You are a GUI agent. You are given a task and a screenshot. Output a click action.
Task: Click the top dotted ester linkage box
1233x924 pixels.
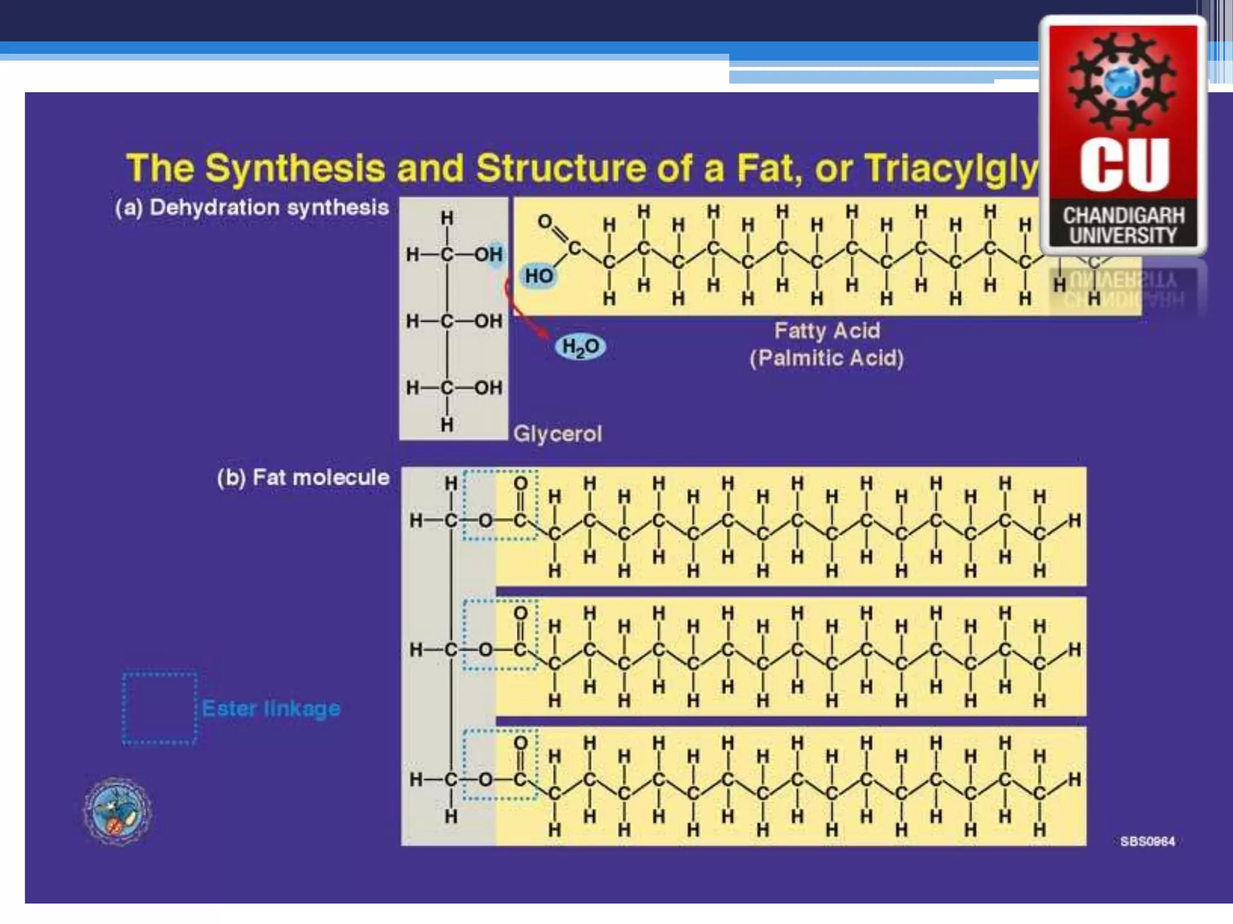pyautogui.click(x=499, y=505)
